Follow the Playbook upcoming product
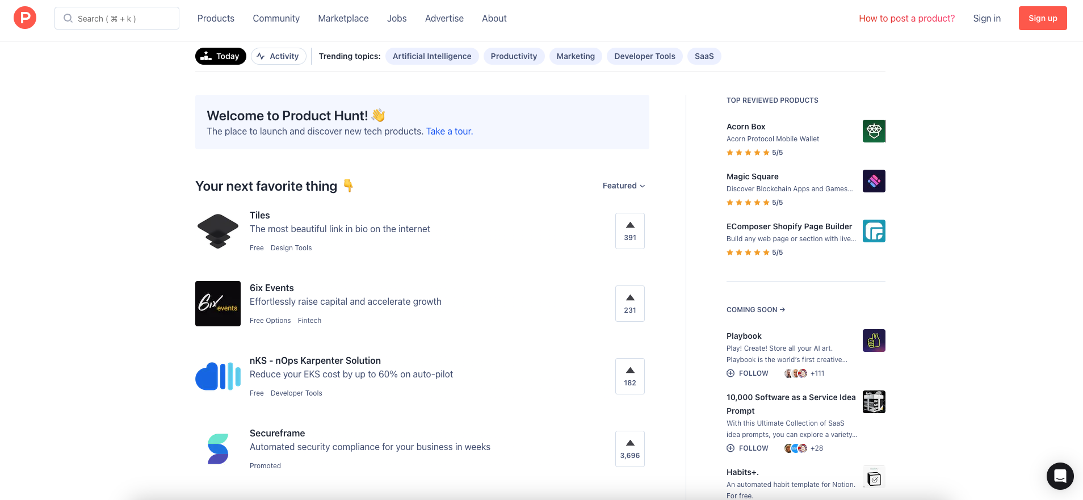The image size is (1083, 500). (748, 373)
